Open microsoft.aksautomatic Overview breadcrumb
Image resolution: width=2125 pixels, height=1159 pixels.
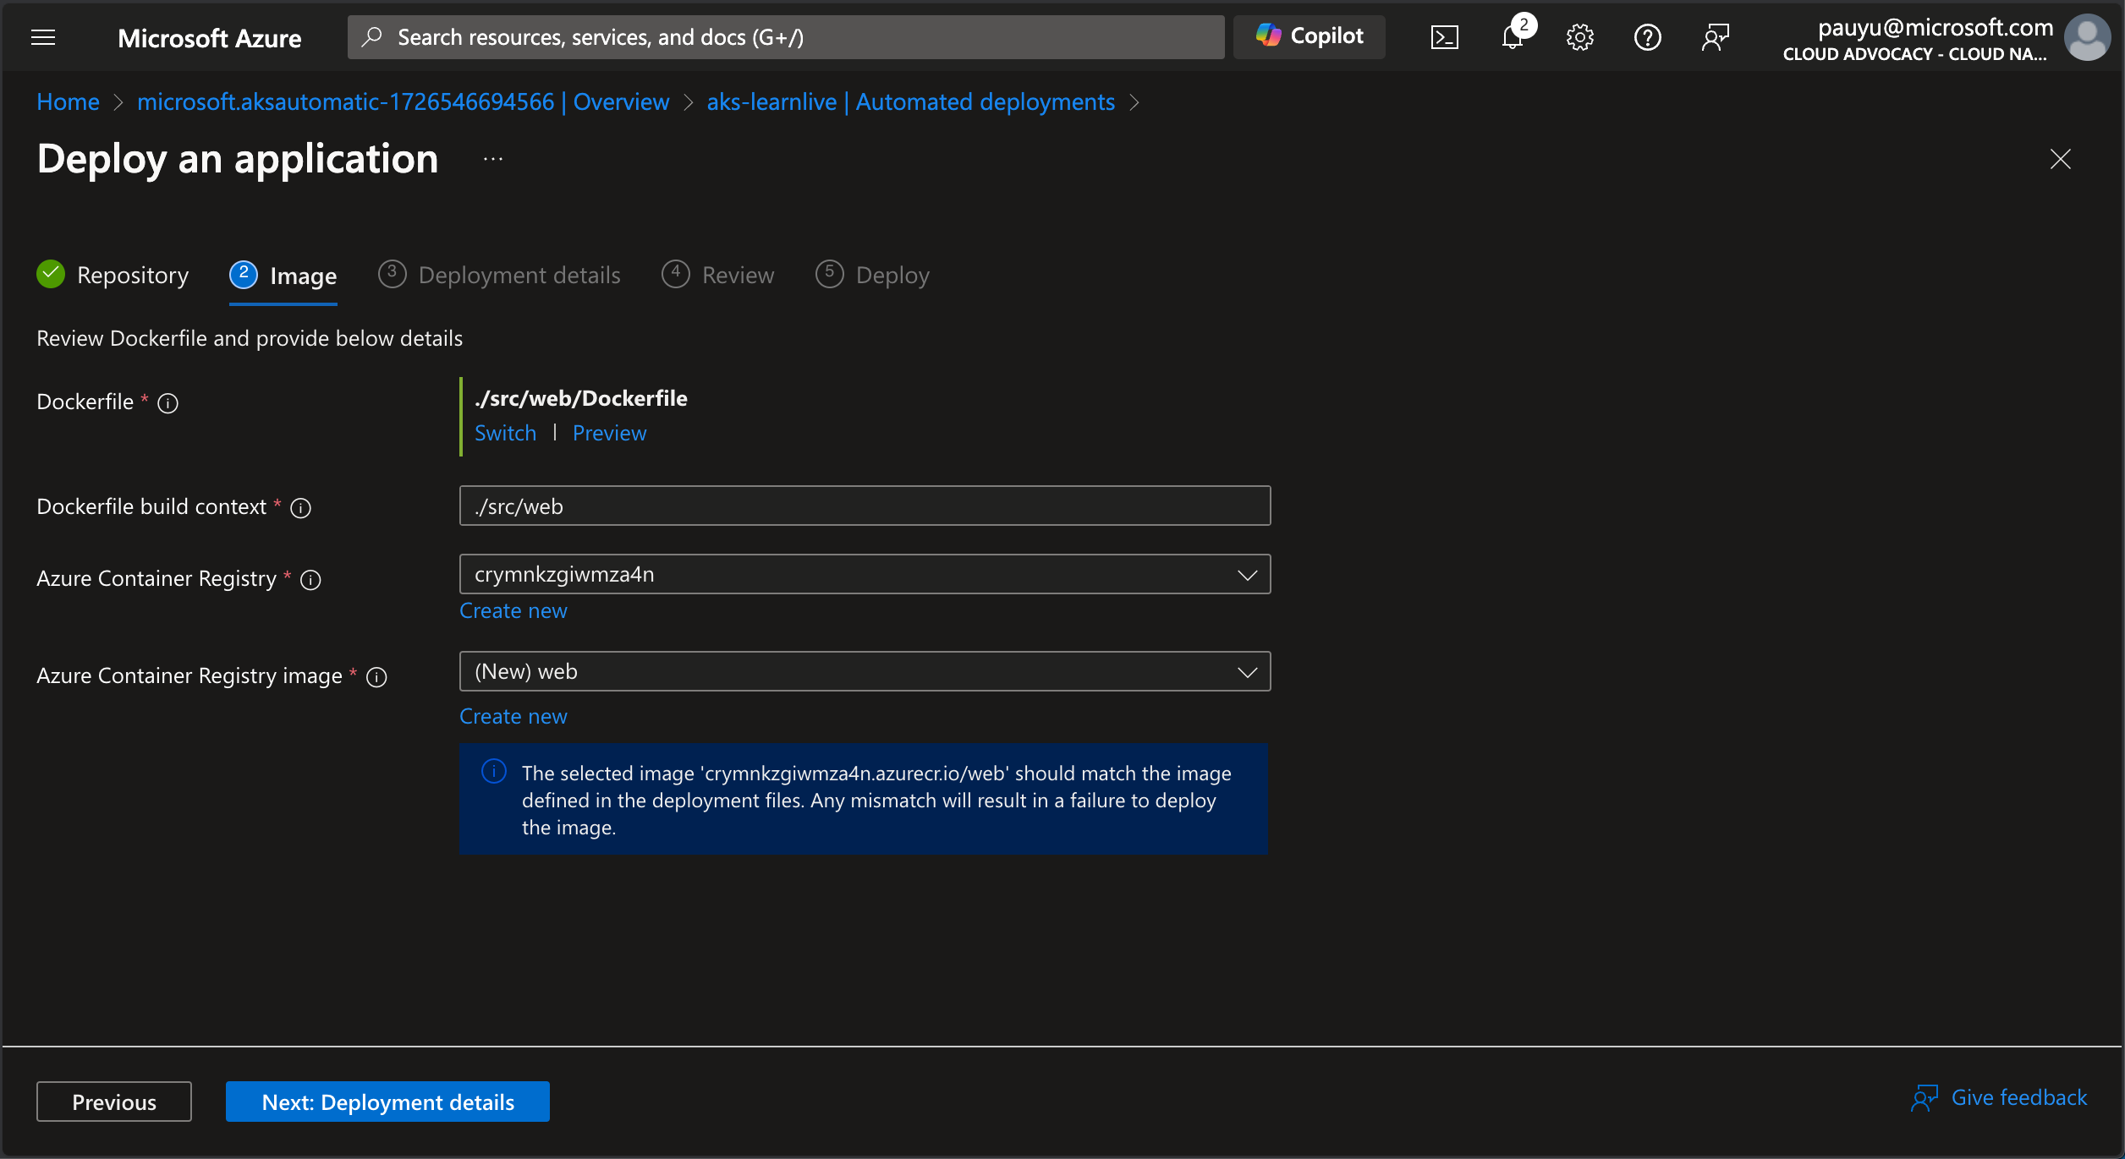(403, 102)
